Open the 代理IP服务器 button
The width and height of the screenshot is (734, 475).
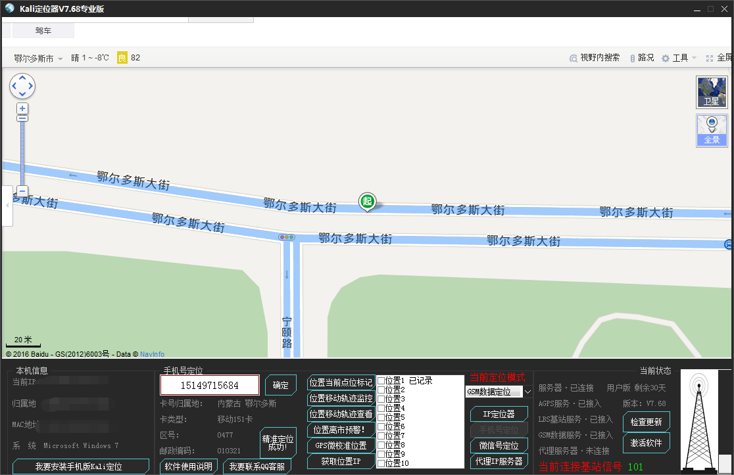point(499,461)
